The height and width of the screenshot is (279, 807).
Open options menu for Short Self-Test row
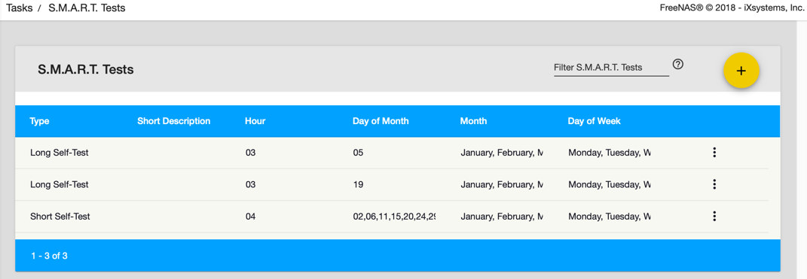click(714, 217)
